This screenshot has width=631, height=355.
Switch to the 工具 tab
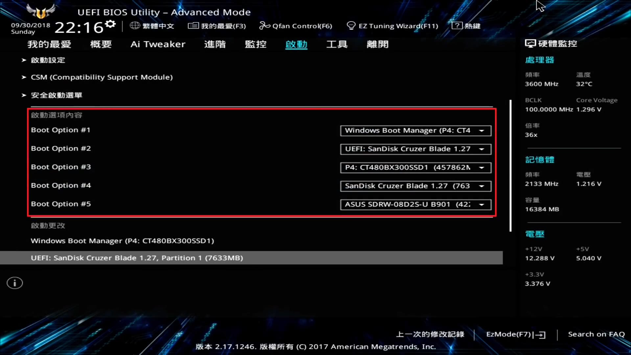click(x=337, y=44)
